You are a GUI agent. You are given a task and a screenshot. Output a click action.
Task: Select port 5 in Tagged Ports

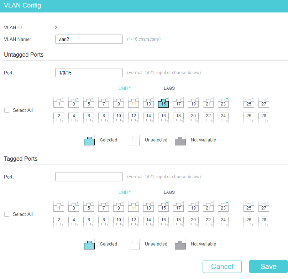(x=89, y=206)
